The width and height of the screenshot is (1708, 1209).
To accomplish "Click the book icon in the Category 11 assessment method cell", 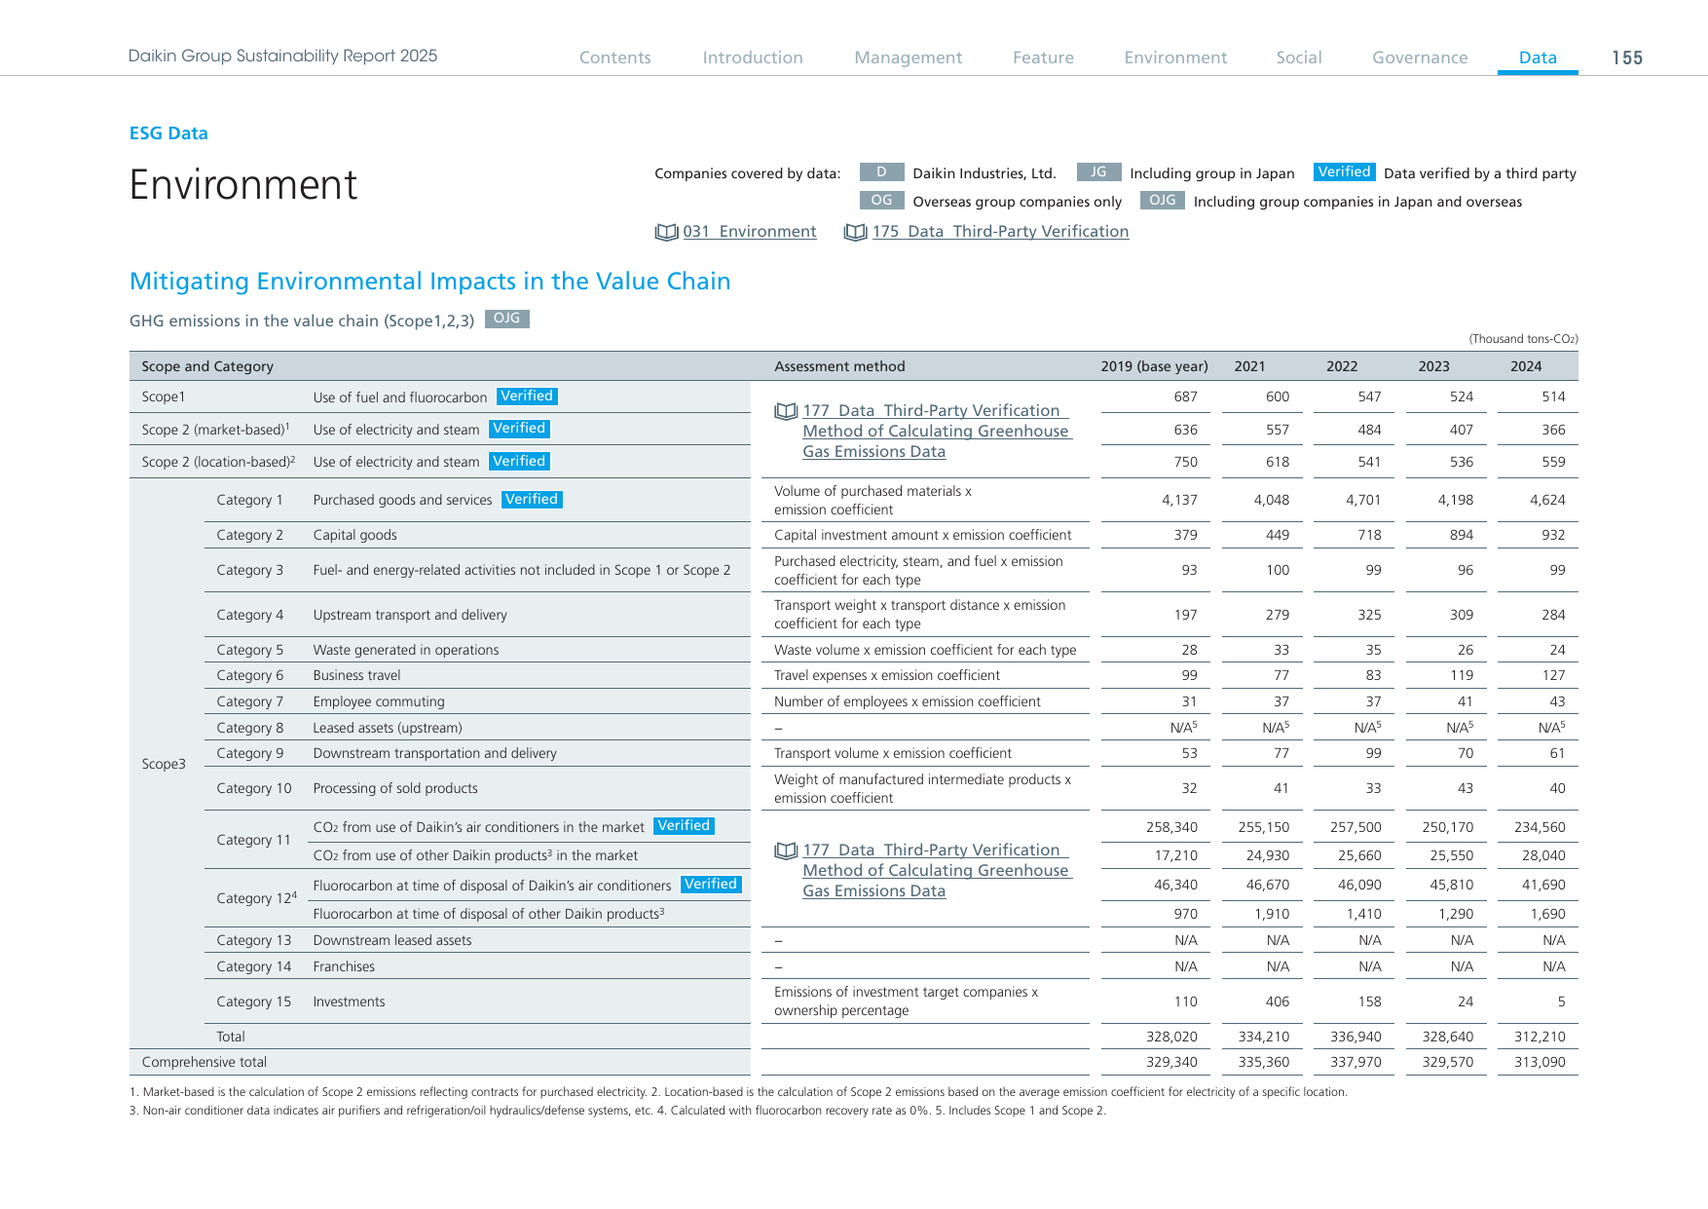I will [x=786, y=850].
